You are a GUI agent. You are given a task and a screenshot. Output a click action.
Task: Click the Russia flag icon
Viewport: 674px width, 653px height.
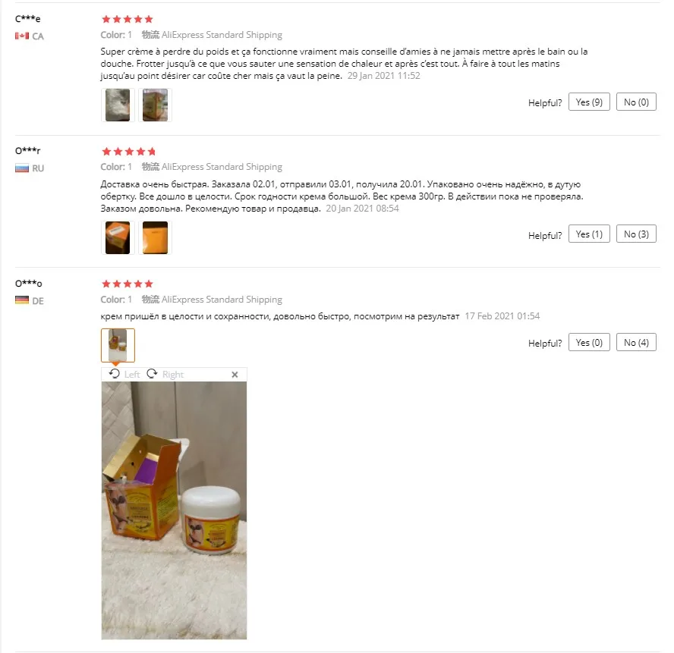pos(22,168)
